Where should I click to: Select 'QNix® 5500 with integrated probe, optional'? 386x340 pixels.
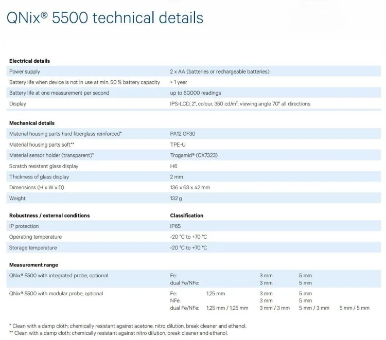59,276
